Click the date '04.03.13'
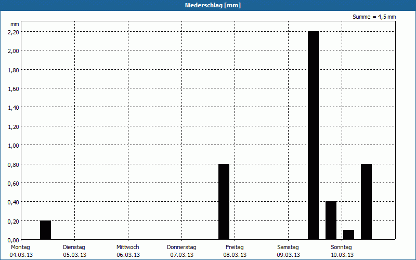The image size is (416, 260). tap(21, 255)
